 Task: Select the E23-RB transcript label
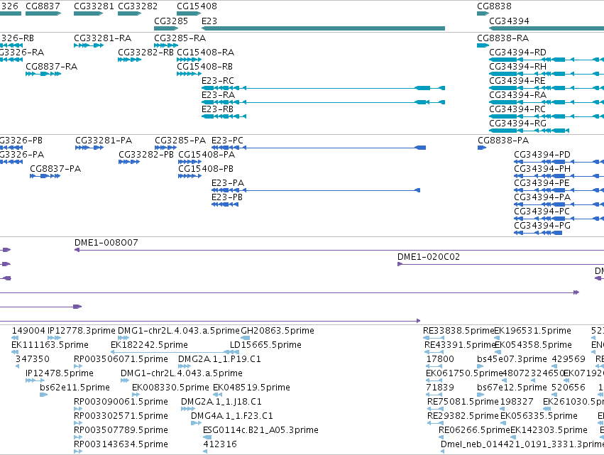coord(218,109)
